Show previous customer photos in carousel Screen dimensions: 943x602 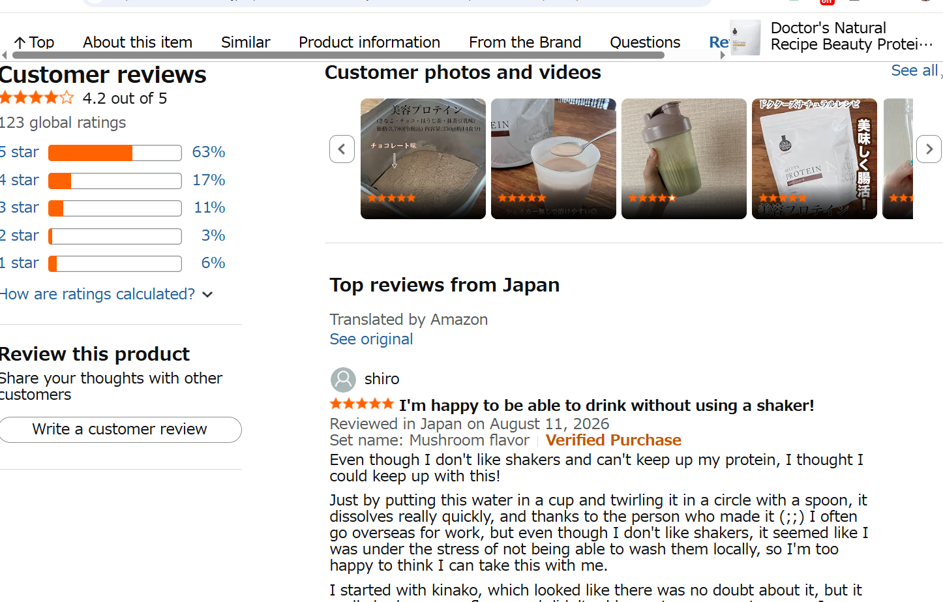[x=342, y=149]
